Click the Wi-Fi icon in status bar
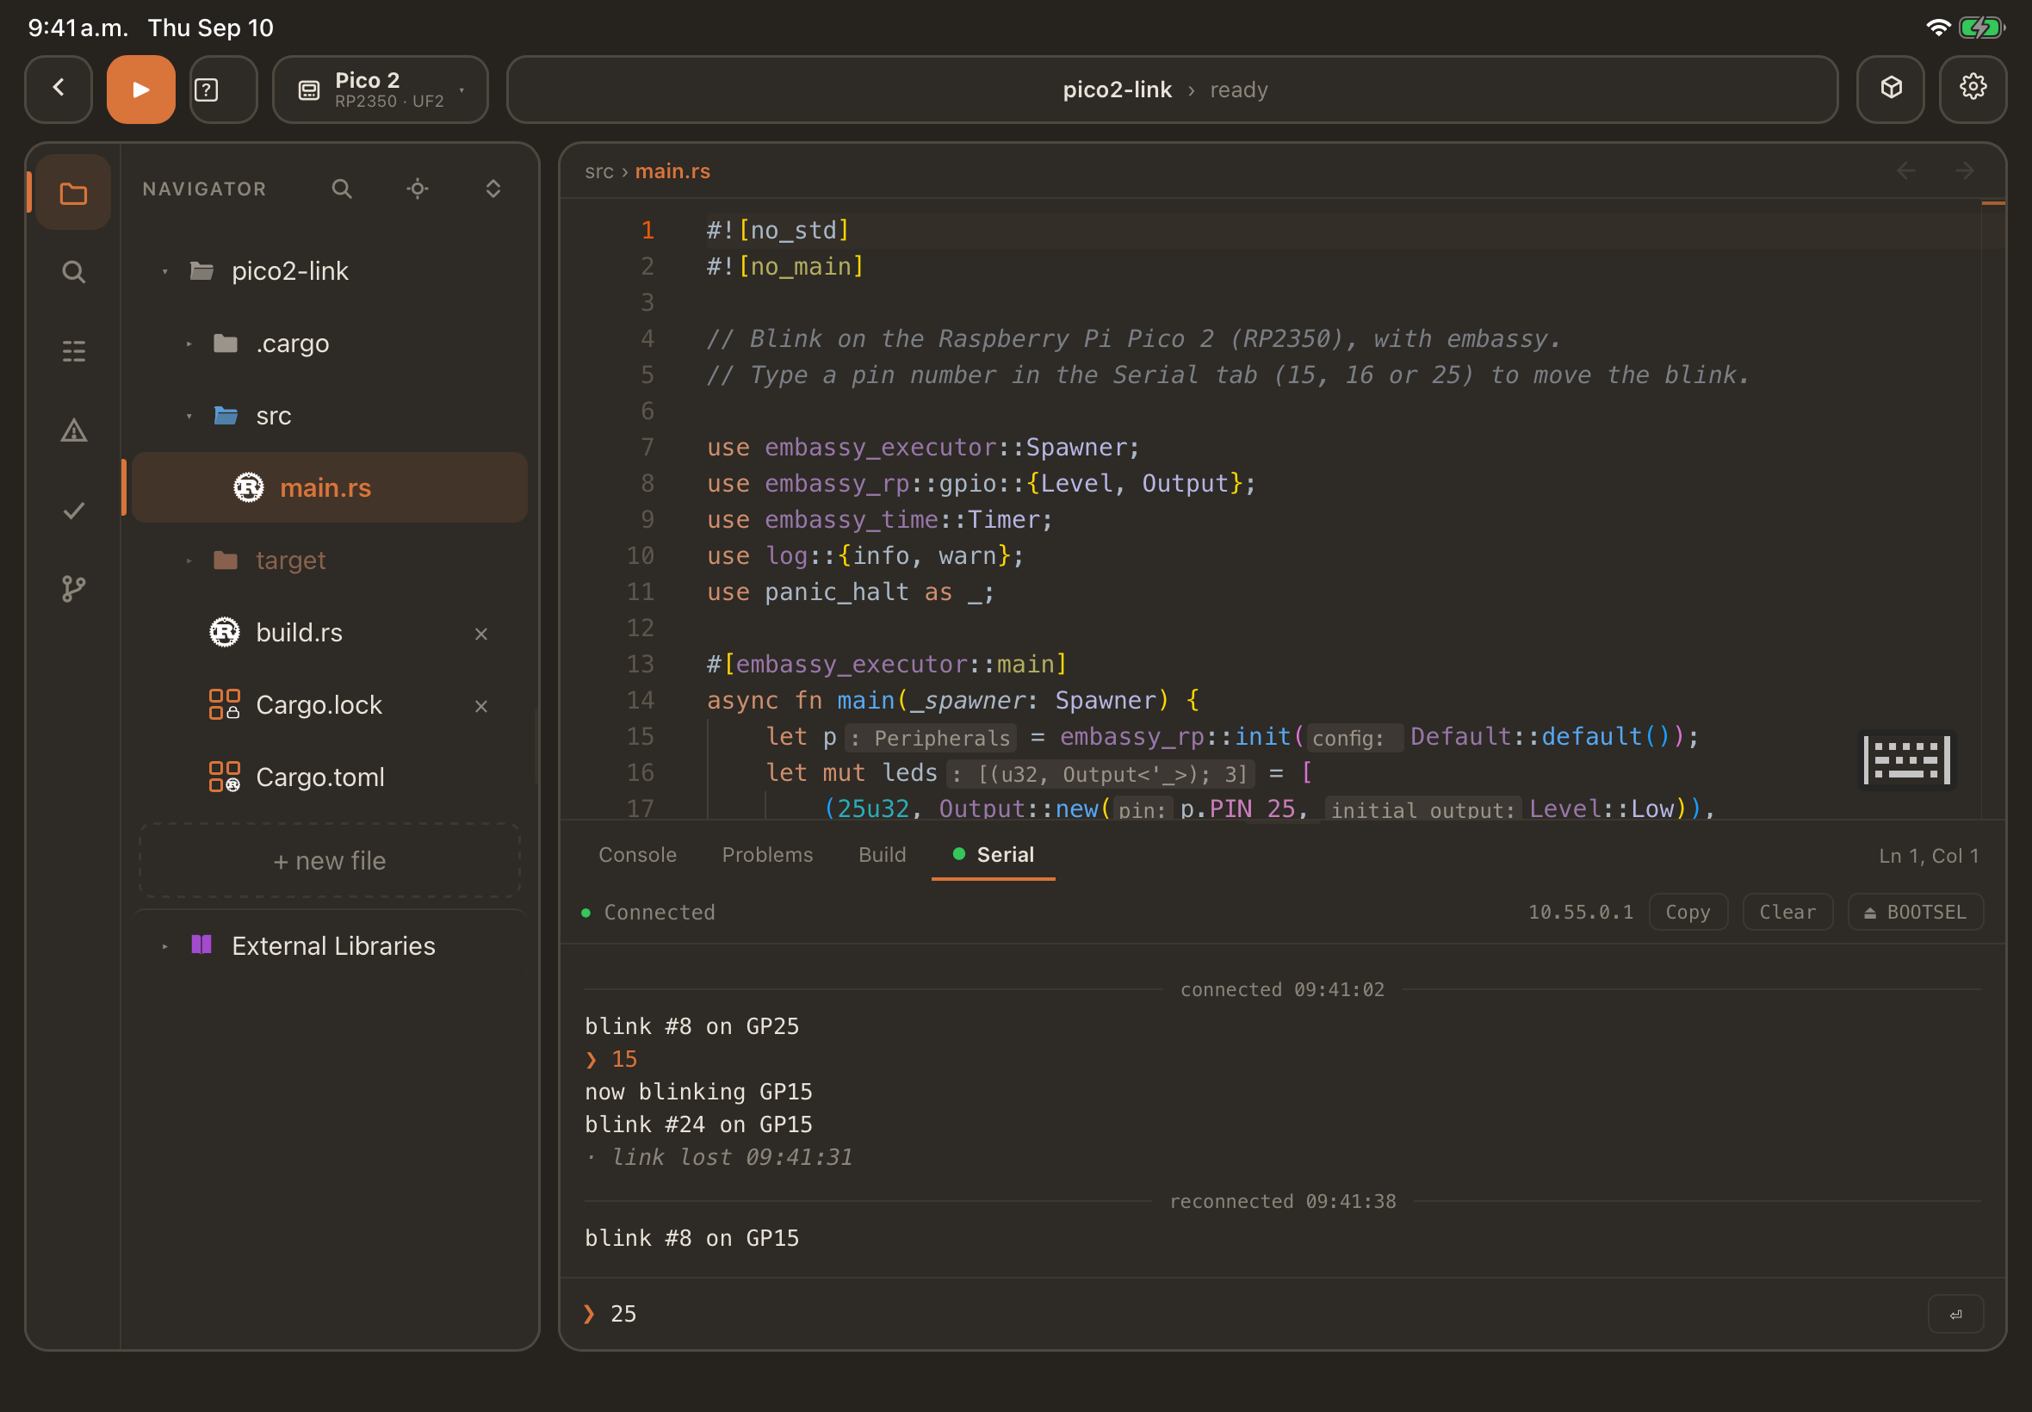 (1938, 28)
